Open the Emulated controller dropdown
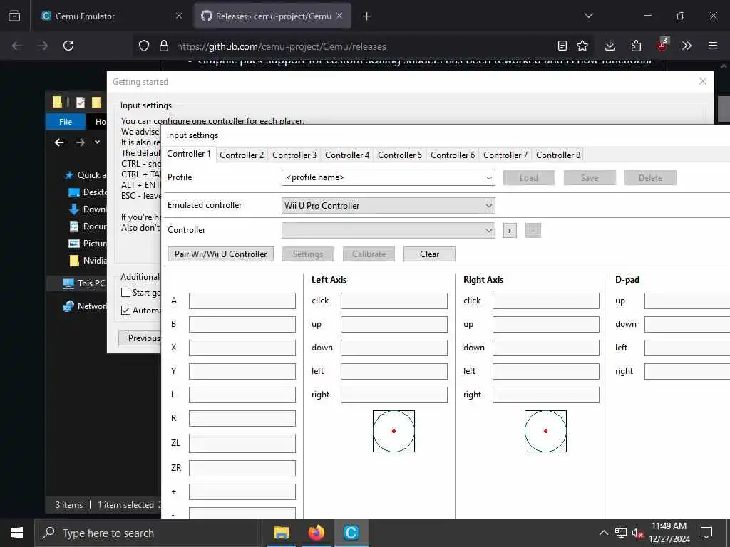730x547 pixels. click(388, 206)
